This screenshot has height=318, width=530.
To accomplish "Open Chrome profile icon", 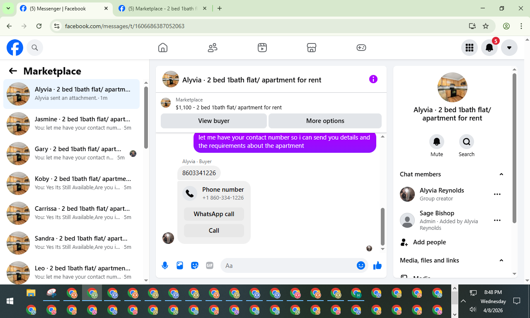I will click(506, 26).
